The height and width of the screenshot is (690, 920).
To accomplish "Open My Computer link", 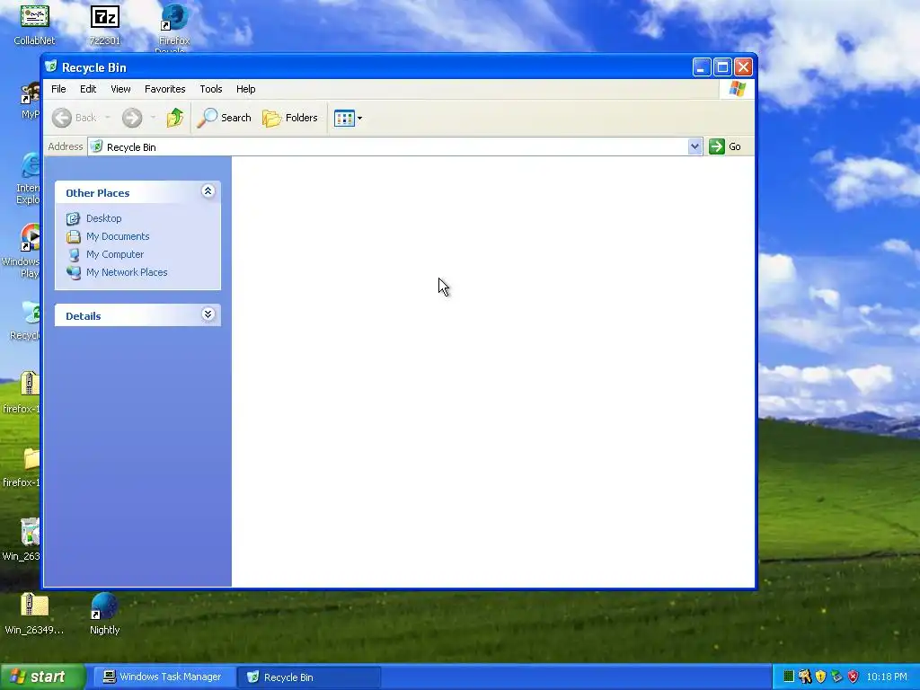I will point(115,254).
